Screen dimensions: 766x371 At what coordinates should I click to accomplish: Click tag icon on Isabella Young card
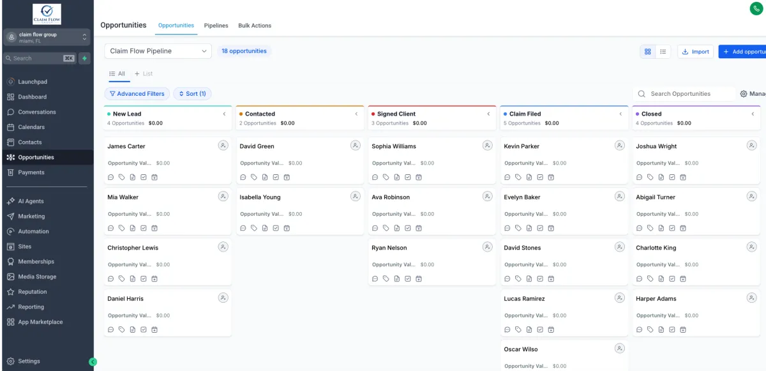(x=254, y=228)
